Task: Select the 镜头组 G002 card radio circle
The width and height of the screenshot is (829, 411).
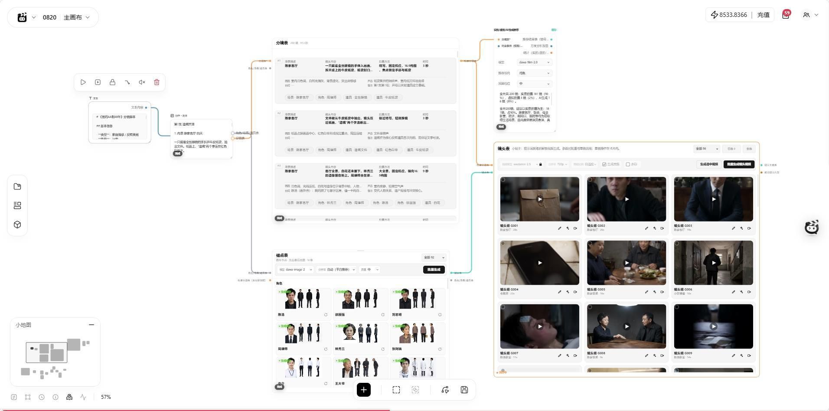Action: (590, 179)
